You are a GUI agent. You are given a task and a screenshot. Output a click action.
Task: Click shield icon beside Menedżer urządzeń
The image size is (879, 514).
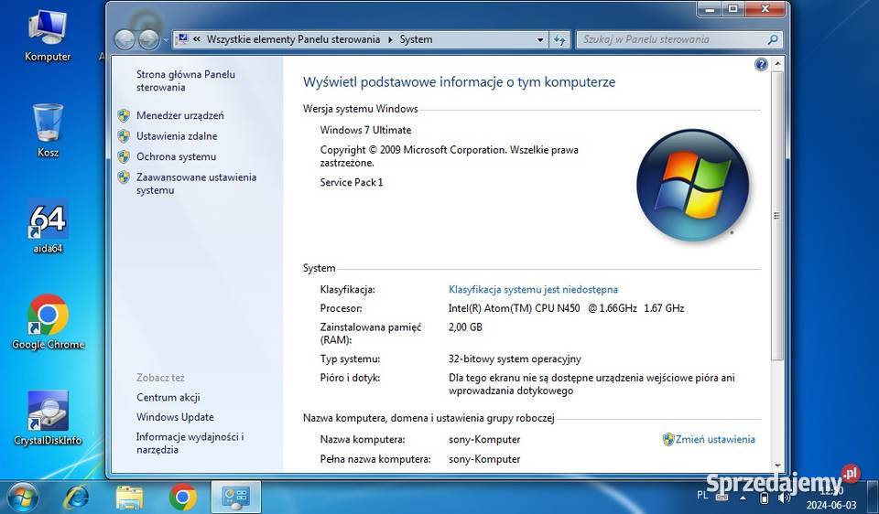pos(124,116)
